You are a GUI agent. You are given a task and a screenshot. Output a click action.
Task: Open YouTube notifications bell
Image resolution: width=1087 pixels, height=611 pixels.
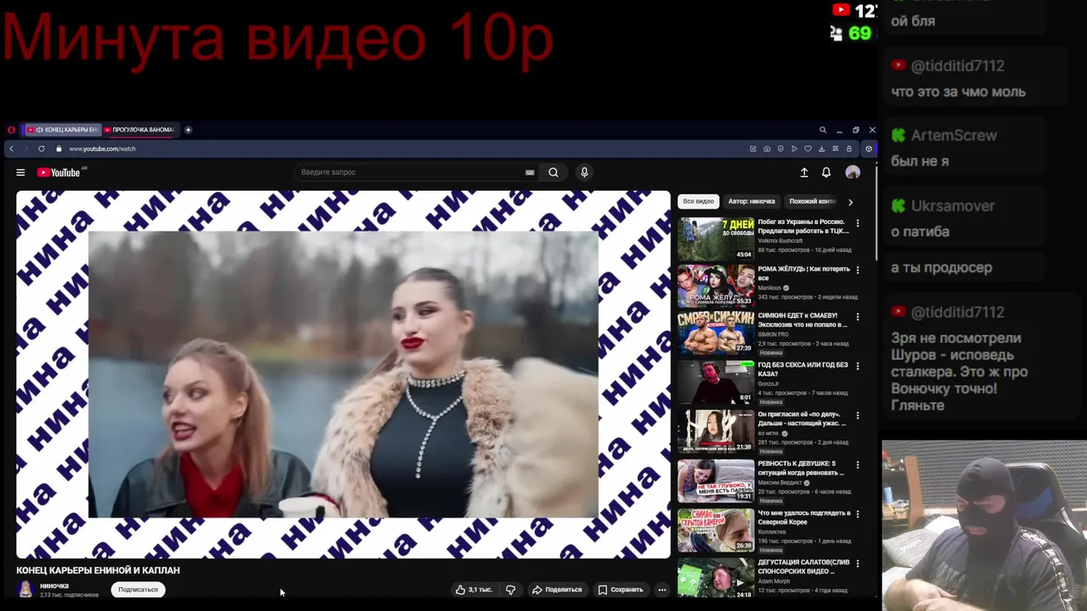click(x=826, y=172)
